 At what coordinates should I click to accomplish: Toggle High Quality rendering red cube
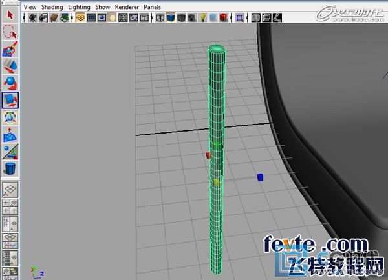point(224,18)
